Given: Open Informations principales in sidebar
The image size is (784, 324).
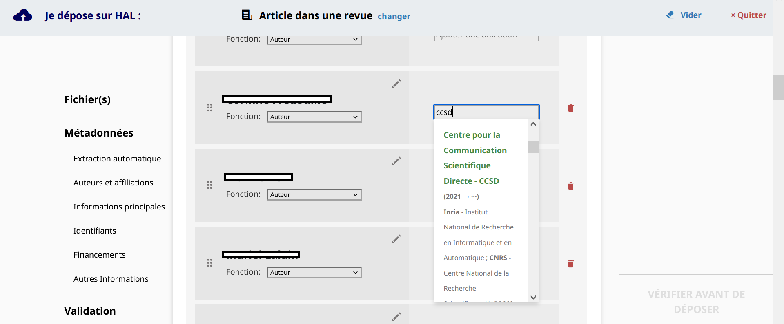Looking at the screenshot, I should coord(119,207).
